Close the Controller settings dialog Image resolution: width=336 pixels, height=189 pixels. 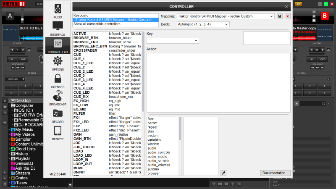(286, 7)
